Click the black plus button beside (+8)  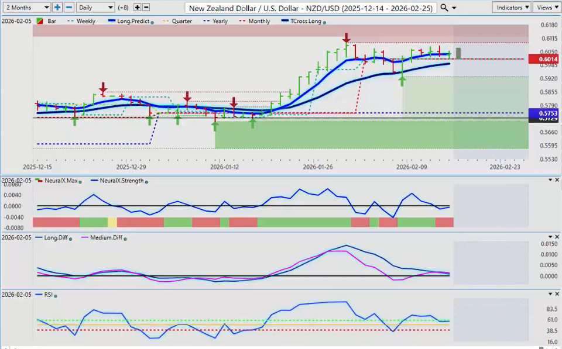pos(137,7)
